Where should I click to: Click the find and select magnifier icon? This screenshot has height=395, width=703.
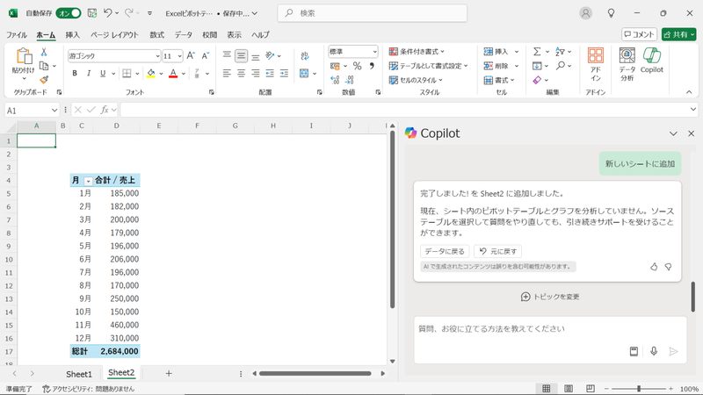[561, 66]
